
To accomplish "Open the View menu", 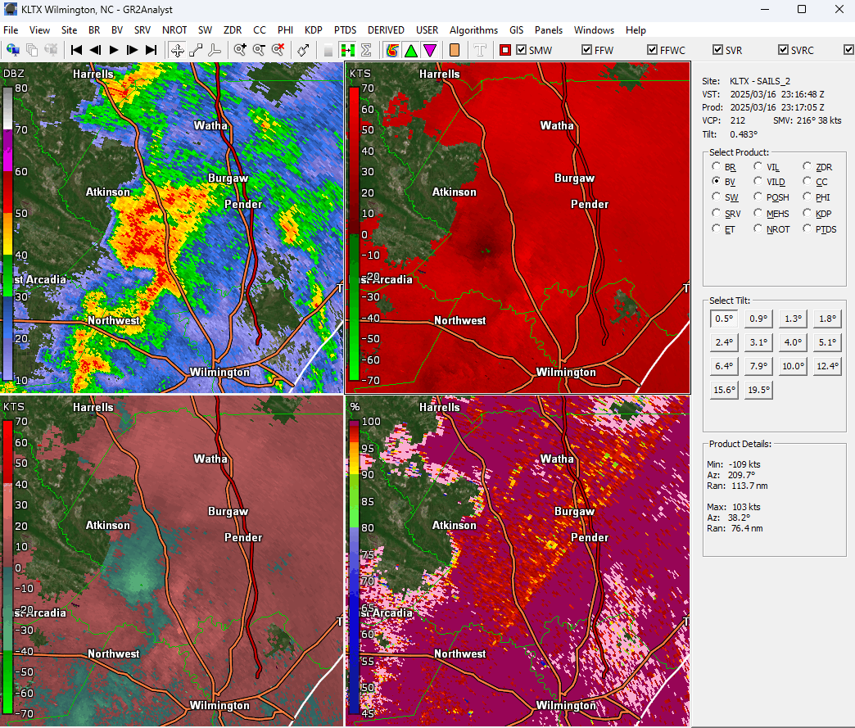I will coord(39,30).
